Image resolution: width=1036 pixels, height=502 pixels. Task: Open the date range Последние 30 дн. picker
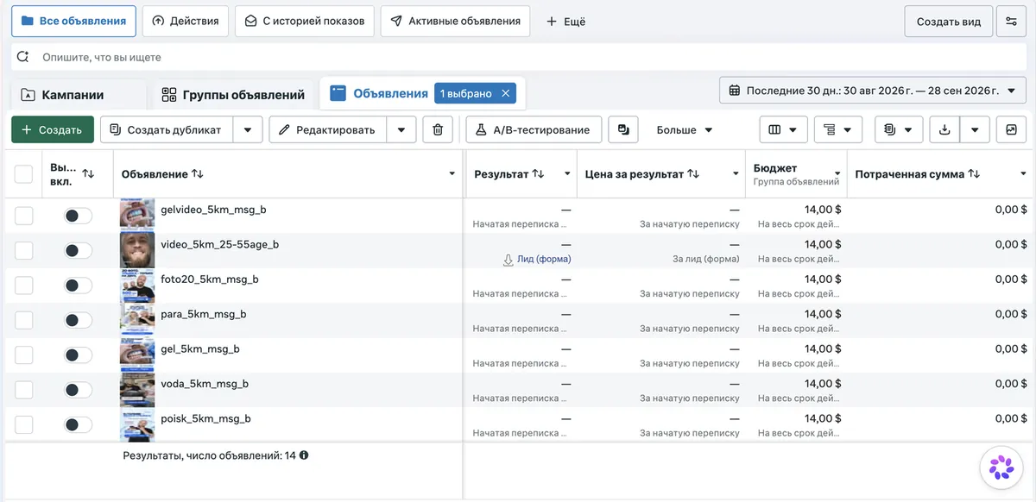pyautogui.click(x=872, y=91)
